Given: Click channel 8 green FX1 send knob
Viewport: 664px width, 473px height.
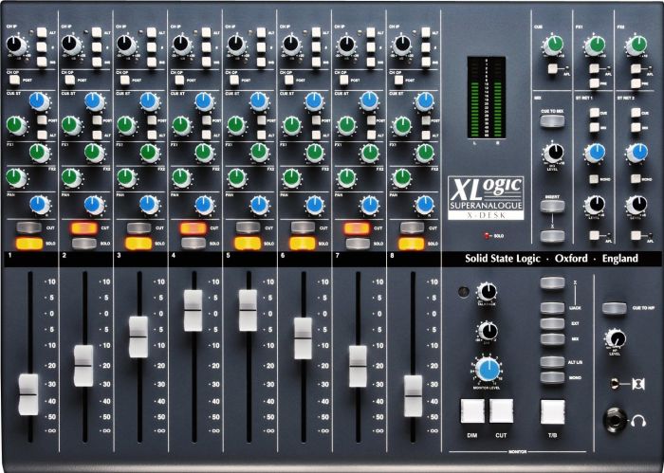Looking at the screenshot, I should coord(424,153).
